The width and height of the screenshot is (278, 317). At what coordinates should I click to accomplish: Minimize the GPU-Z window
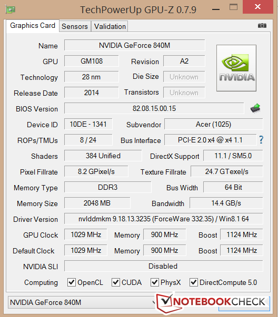pyautogui.click(x=216, y=9)
